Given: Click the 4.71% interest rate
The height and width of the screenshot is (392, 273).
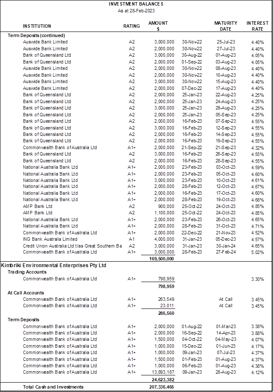Looking at the screenshot, I should [258, 227].
